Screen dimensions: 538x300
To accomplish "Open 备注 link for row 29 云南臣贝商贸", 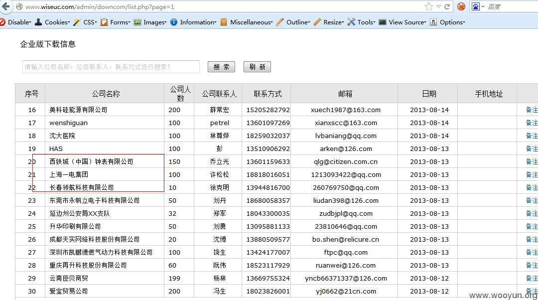I will click(532, 278).
